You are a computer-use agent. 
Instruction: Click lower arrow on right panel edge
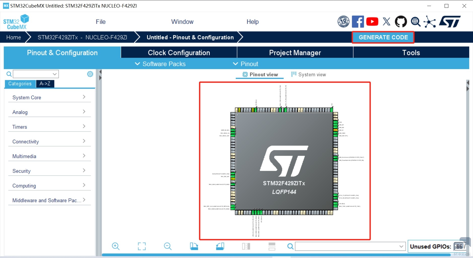468,89
